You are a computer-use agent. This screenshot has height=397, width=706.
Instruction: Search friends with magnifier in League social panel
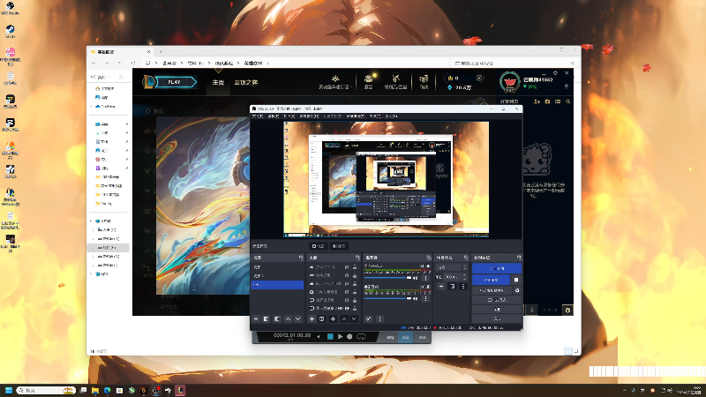click(x=567, y=101)
